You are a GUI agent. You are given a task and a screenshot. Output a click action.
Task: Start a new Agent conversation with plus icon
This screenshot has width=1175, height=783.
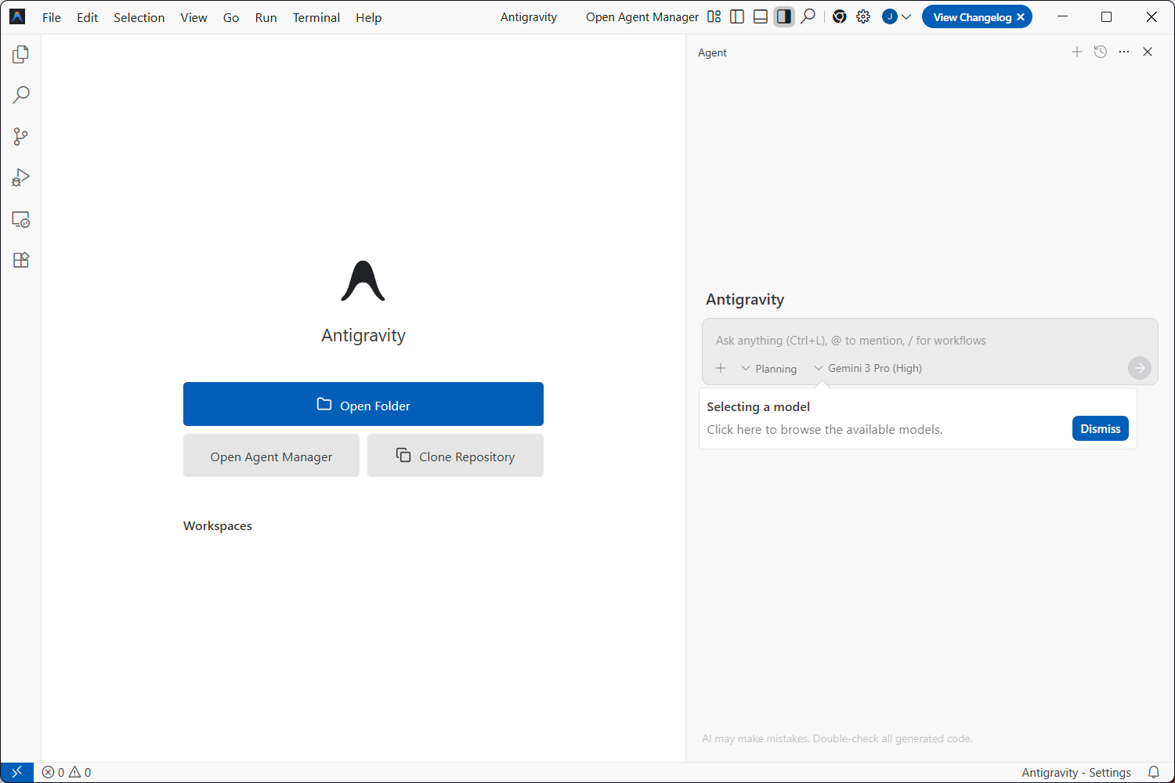tap(1077, 52)
